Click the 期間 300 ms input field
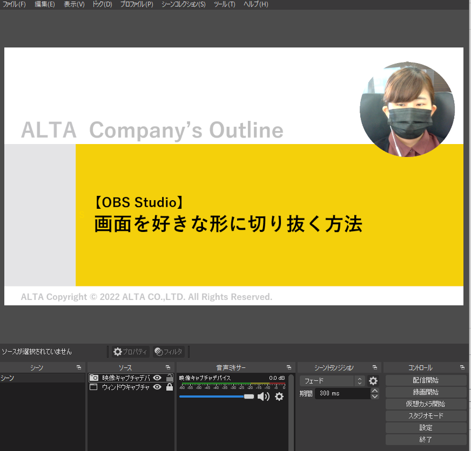471x451 pixels. click(342, 394)
